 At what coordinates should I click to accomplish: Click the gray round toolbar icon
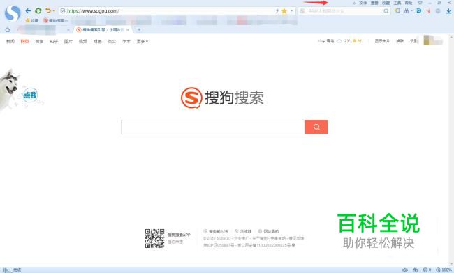click(438, 11)
